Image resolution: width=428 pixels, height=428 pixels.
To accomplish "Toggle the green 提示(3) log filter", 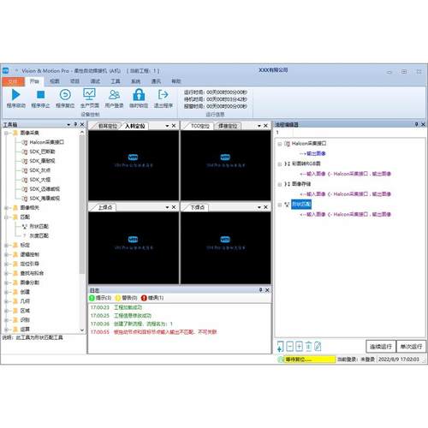I will (x=100, y=298).
